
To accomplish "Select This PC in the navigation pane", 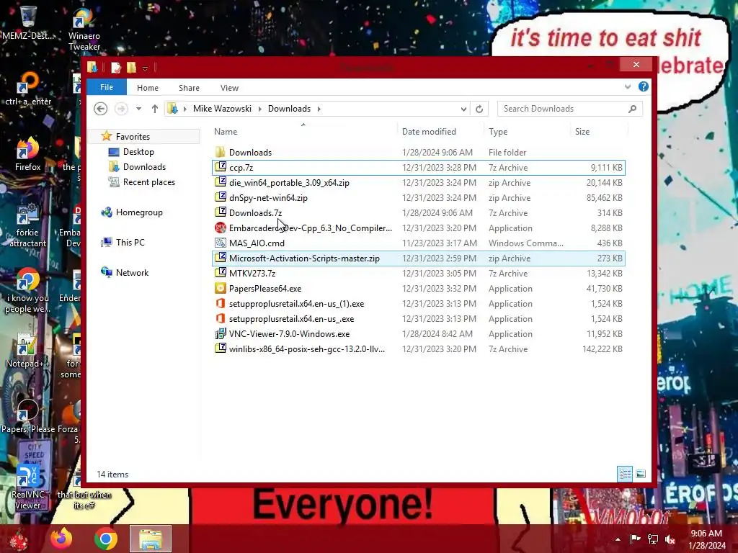I will tap(130, 242).
